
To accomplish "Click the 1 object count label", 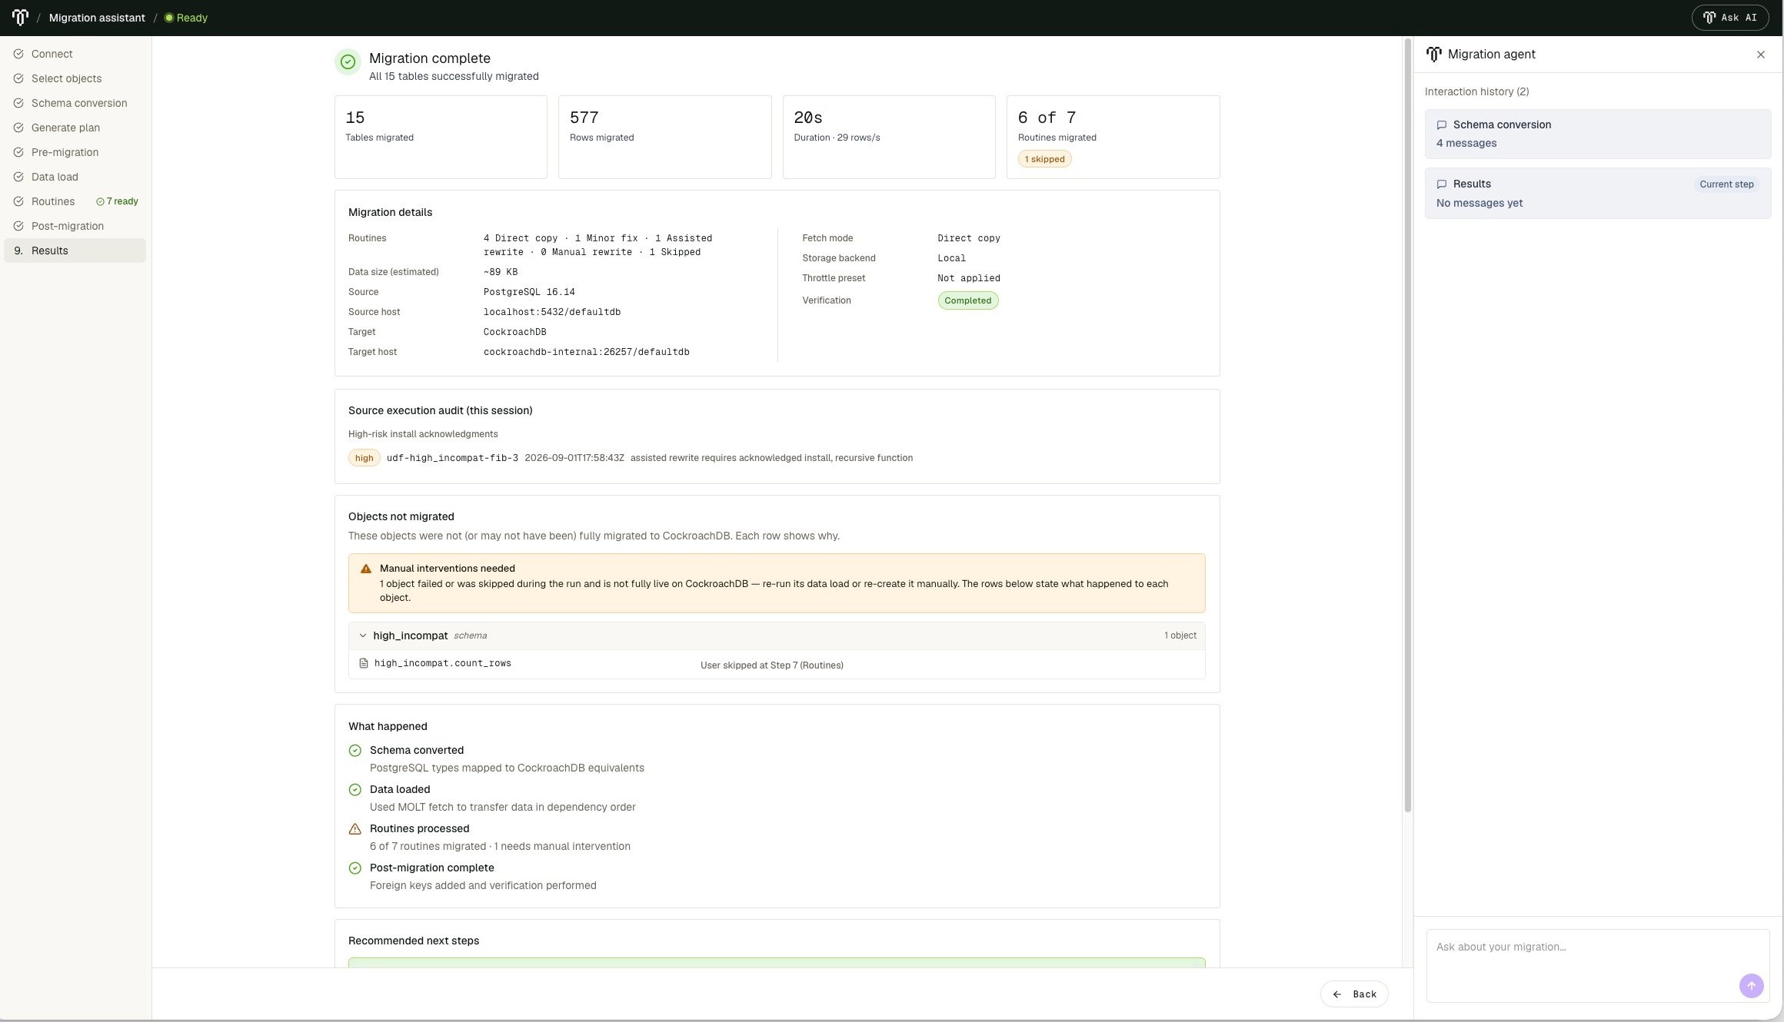I will (1180, 635).
